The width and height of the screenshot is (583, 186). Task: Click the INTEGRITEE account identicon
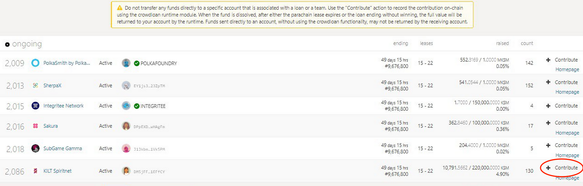click(126, 106)
